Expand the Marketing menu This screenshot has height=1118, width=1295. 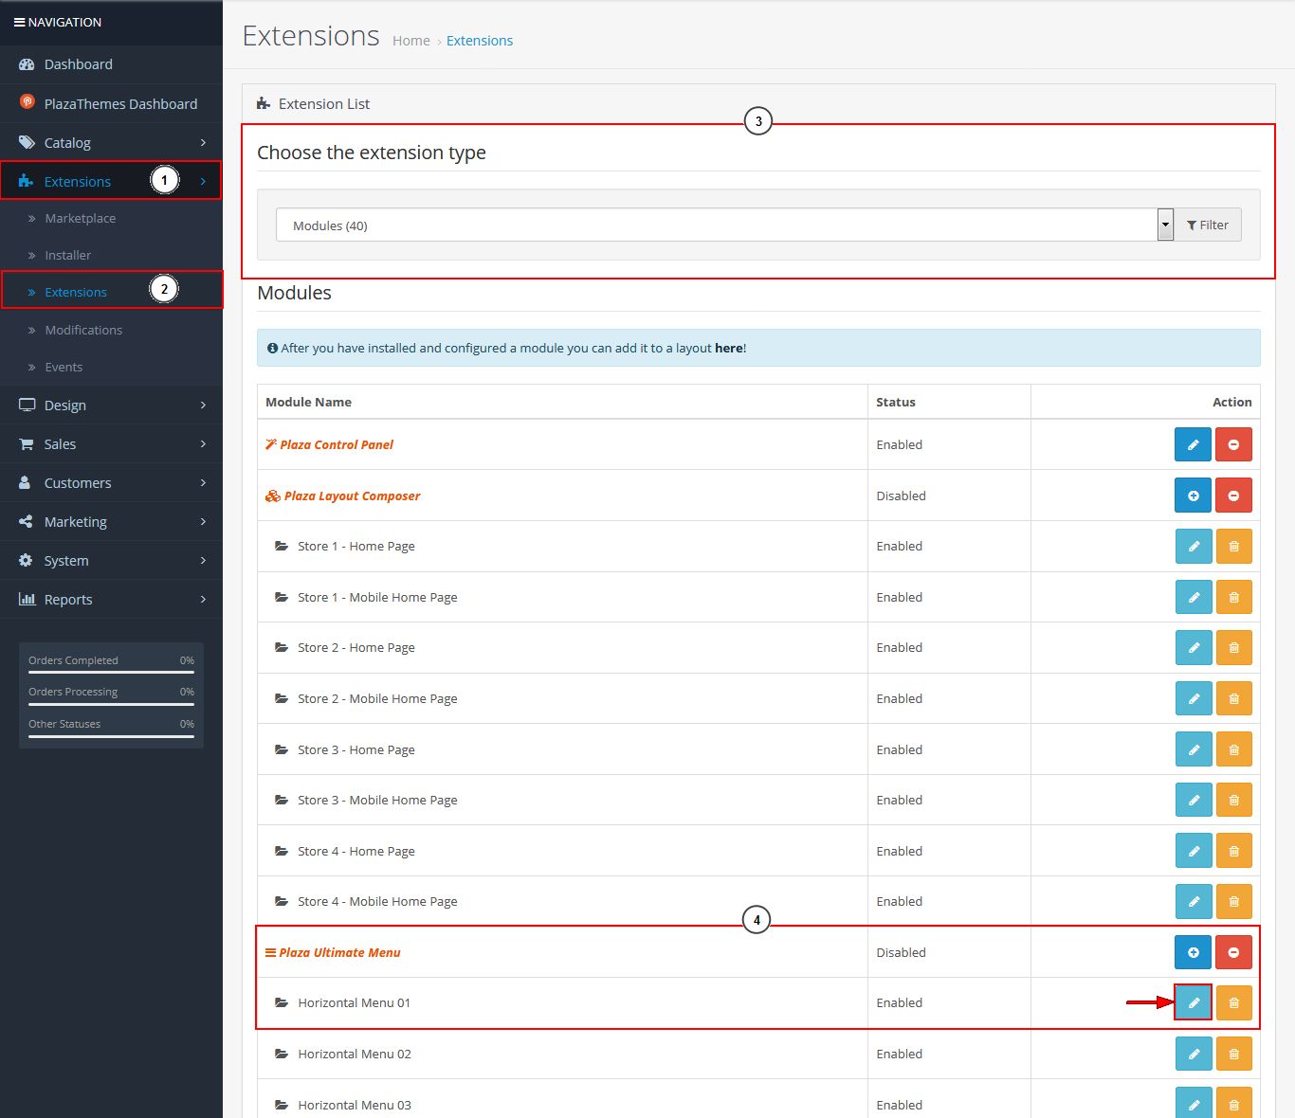[x=111, y=521]
